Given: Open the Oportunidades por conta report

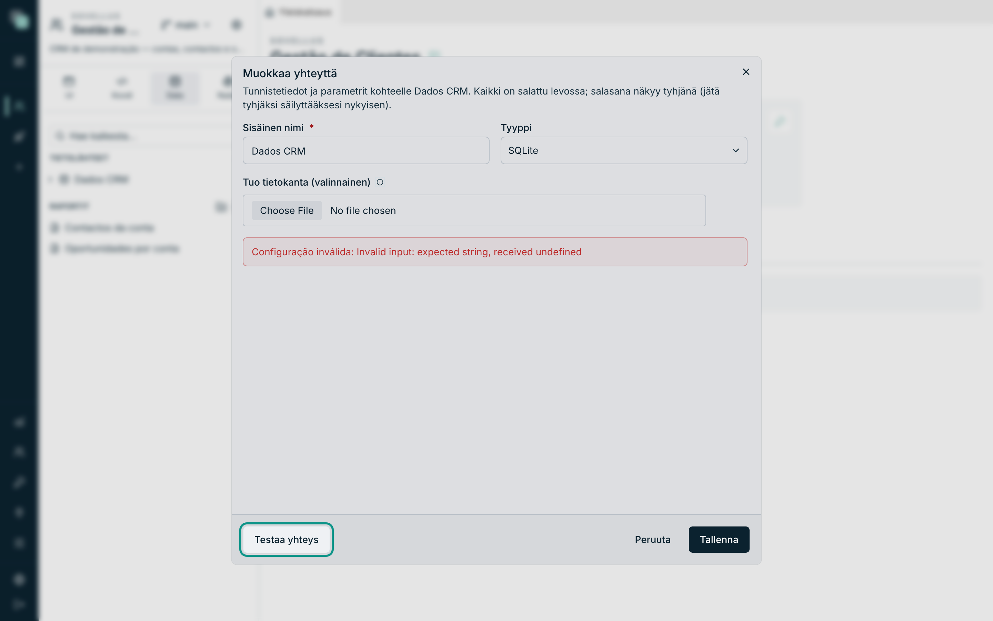Looking at the screenshot, I should point(122,248).
